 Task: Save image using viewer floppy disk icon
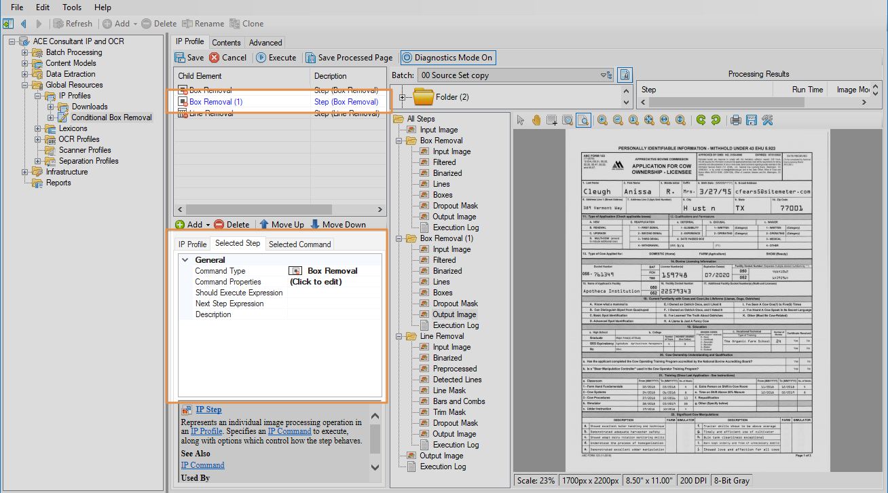tap(751, 120)
